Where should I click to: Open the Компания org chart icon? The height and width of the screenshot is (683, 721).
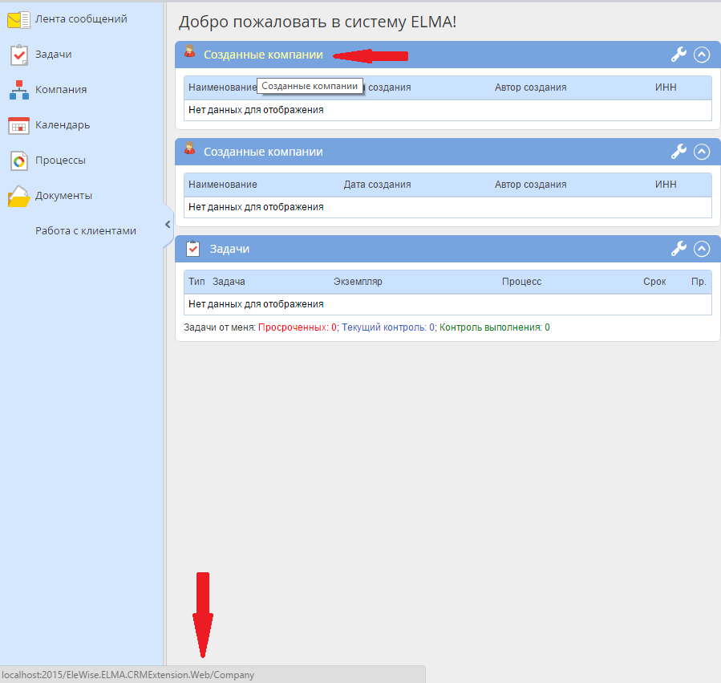tap(18, 90)
